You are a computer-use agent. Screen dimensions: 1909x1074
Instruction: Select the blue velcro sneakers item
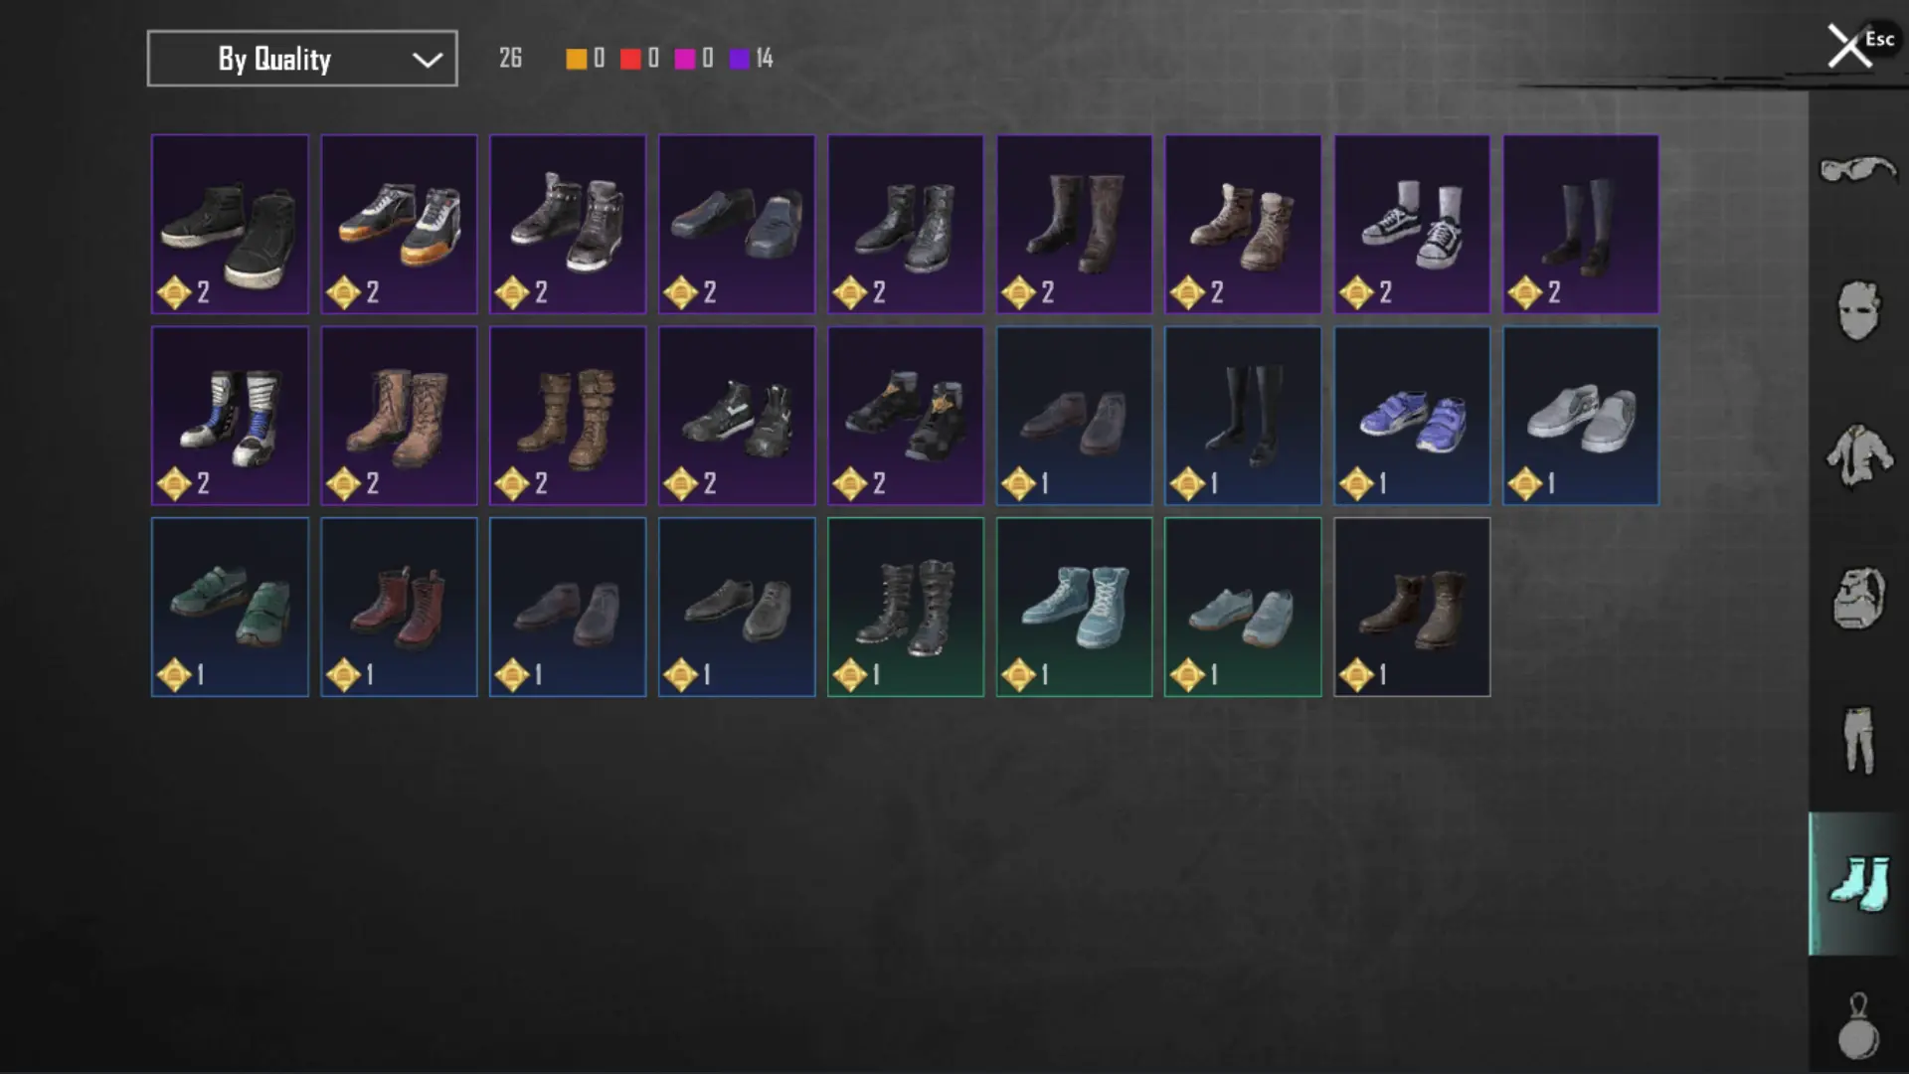pyautogui.click(x=1412, y=416)
